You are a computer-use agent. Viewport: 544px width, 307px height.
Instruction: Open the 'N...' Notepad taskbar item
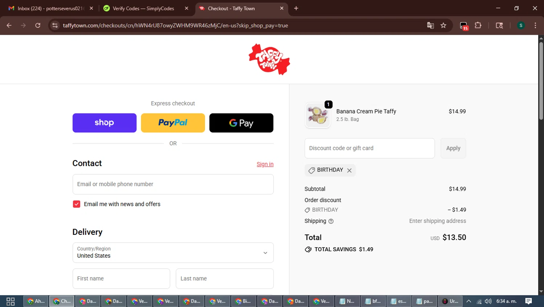click(347, 301)
